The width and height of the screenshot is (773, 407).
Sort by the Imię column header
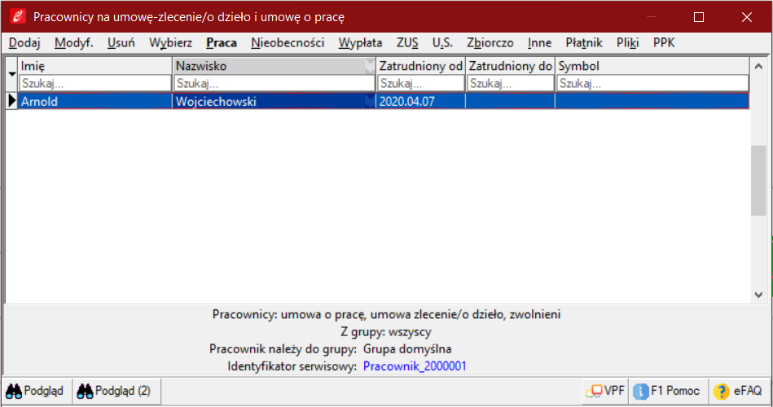(x=94, y=66)
